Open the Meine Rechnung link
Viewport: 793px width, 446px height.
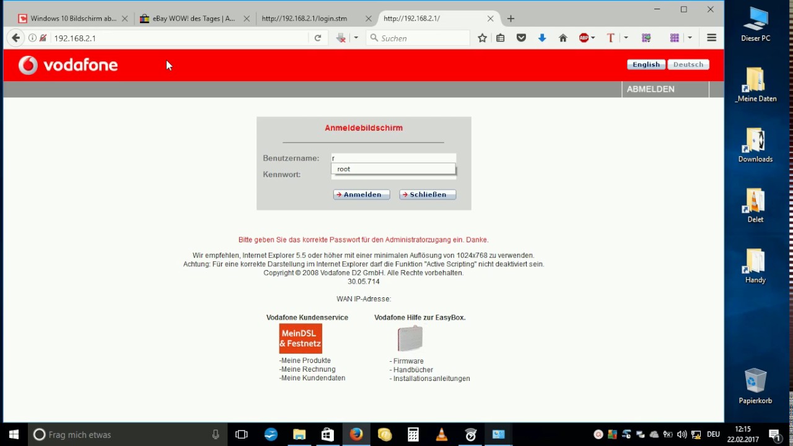308,369
